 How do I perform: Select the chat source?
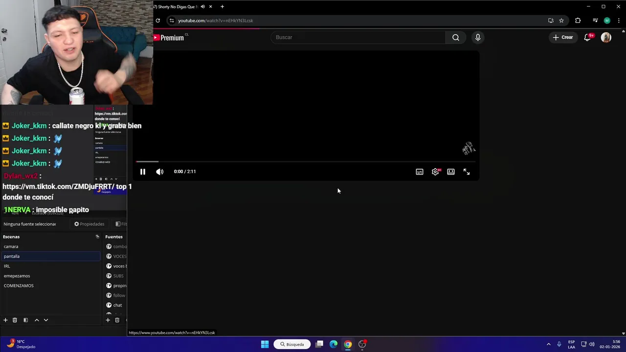[x=117, y=305]
